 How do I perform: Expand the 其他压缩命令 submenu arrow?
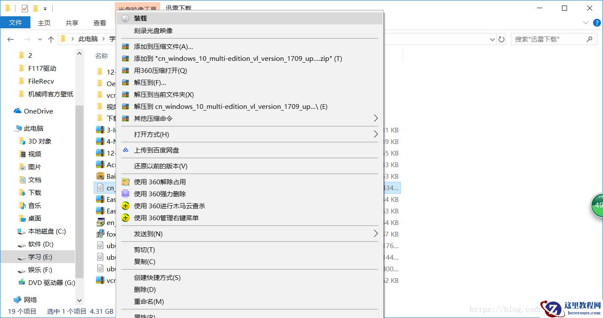coord(376,118)
